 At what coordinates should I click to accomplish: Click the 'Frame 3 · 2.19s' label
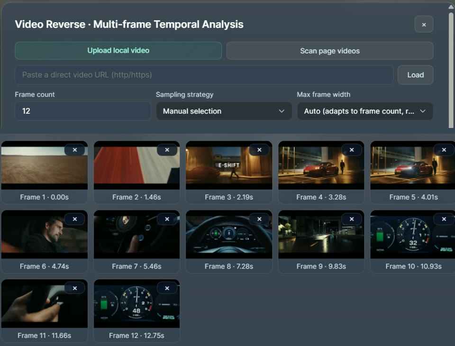(x=229, y=197)
